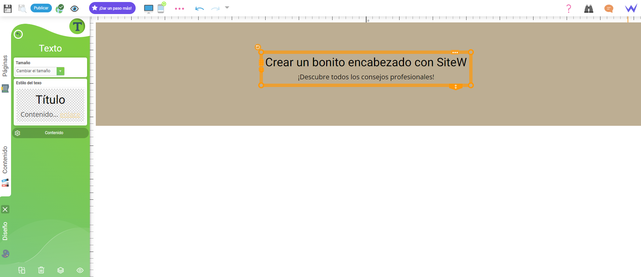Delete the block with the trash icon
The width and height of the screenshot is (641, 277).
pyautogui.click(x=41, y=270)
